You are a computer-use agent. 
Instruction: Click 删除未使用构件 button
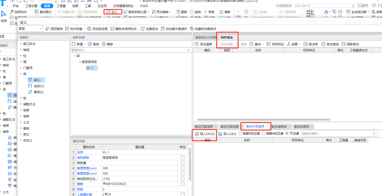pyautogui.click(x=124, y=29)
